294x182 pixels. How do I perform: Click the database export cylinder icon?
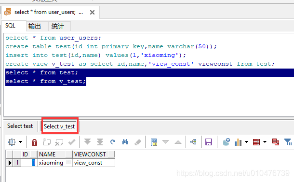click(x=227, y=142)
